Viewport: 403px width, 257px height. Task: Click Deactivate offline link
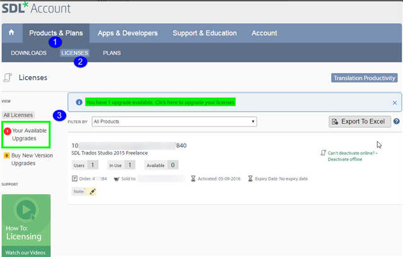click(353, 156)
